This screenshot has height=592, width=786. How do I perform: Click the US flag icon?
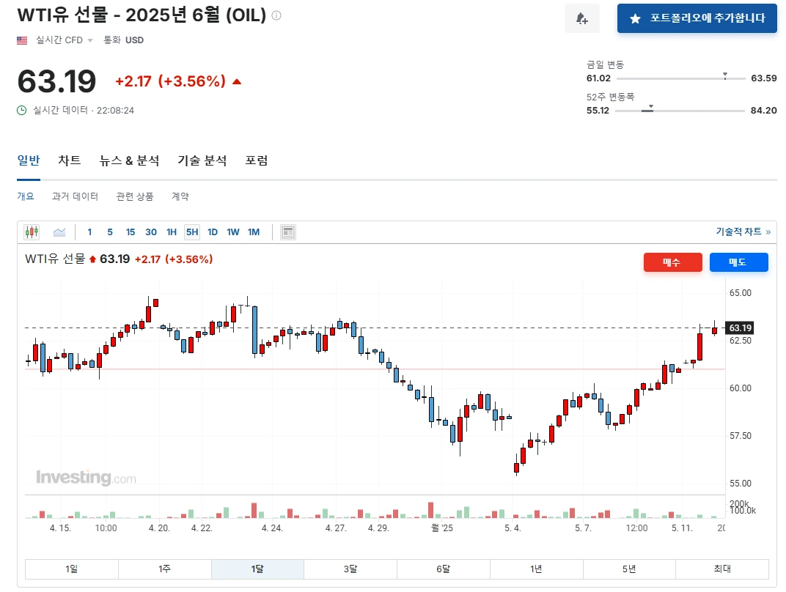pyautogui.click(x=22, y=40)
